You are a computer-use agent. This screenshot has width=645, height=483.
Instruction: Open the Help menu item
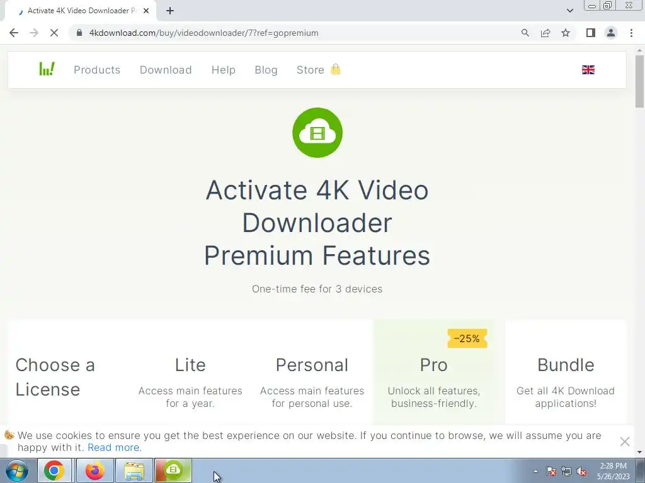pos(224,70)
